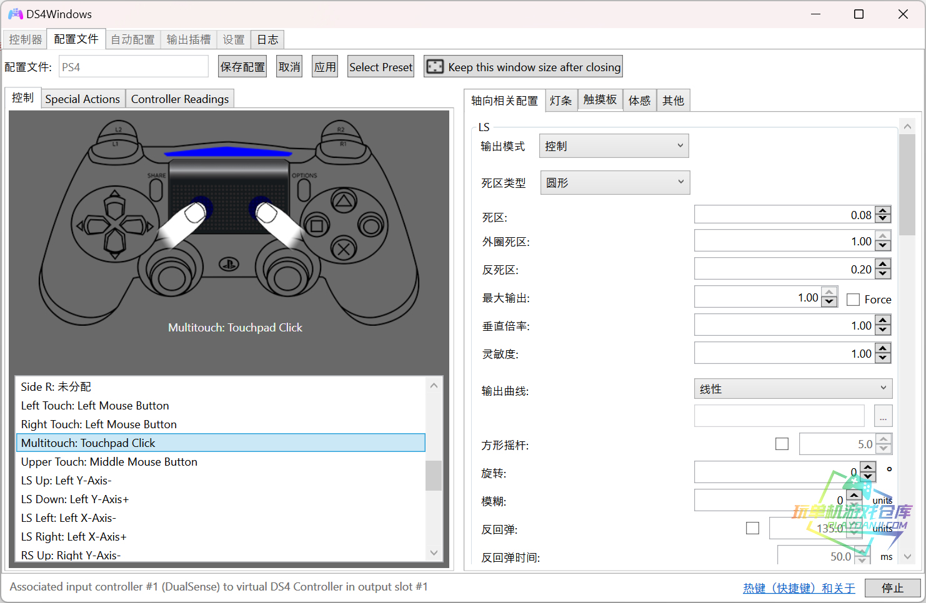Click the mapping list scrollbar down arrow
The image size is (926, 603).
coord(434,552)
